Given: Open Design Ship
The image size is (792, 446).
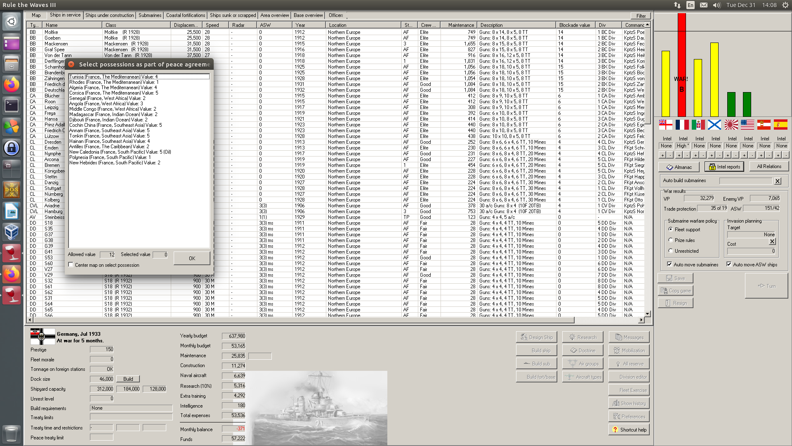Looking at the screenshot, I should 536,337.
